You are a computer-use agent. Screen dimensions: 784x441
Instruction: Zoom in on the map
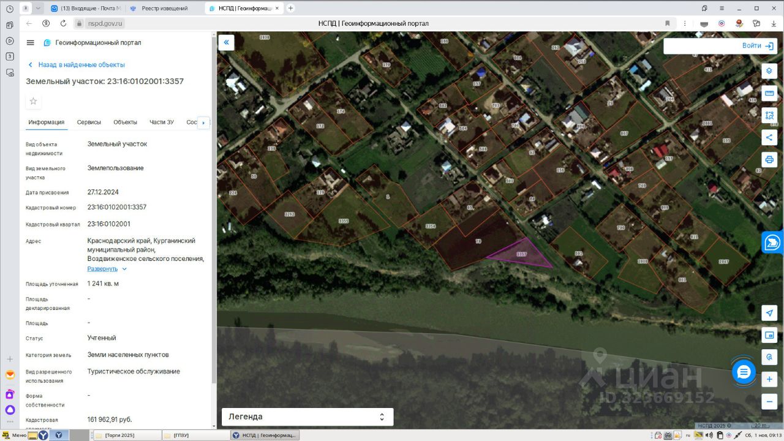pyautogui.click(x=769, y=380)
